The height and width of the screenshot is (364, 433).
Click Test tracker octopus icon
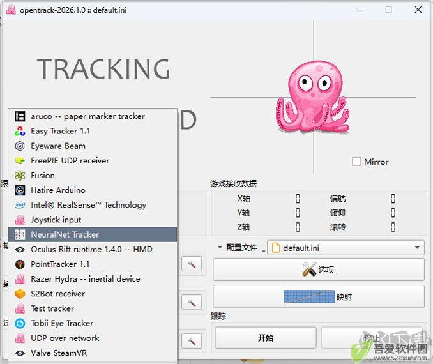[x=20, y=308]
